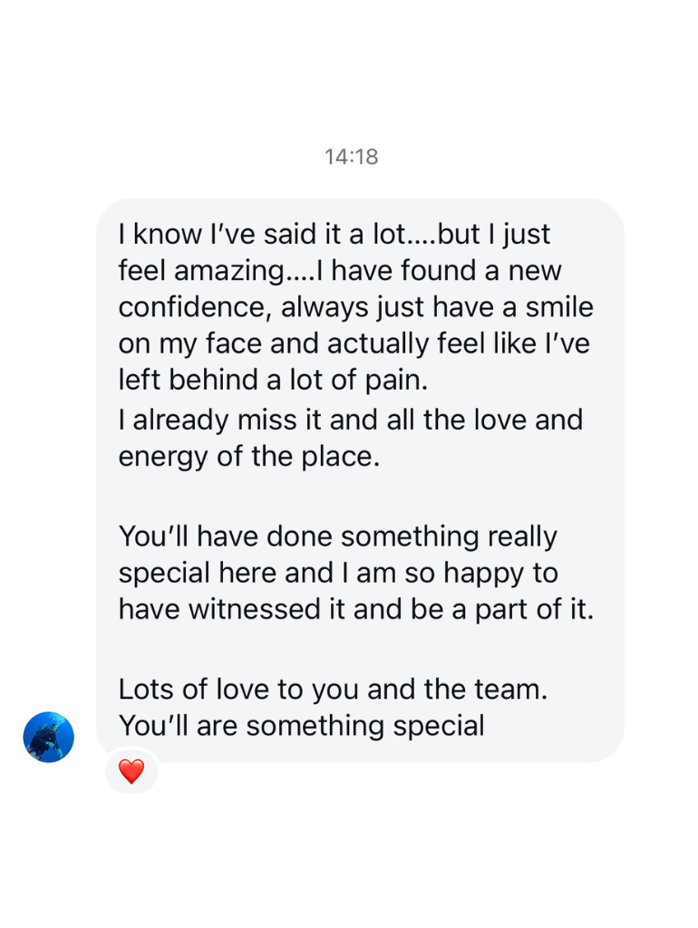The width and height of the screenshot is (698, 928).
Task: Click the line "Lots of love to you and the team."
Action: [x=333, y=689]
